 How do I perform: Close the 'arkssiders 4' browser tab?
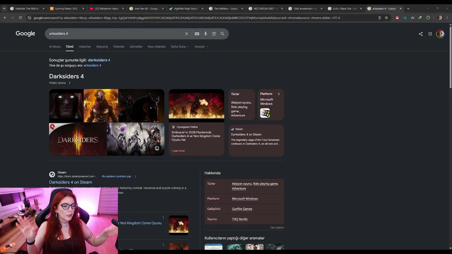click(x=400, y=8)
